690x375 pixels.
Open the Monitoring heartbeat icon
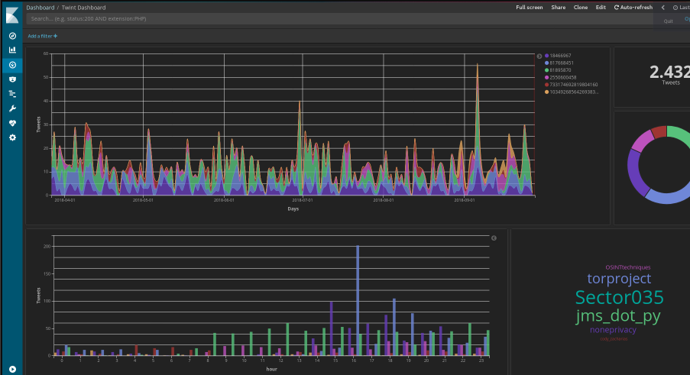pos(12,123)
